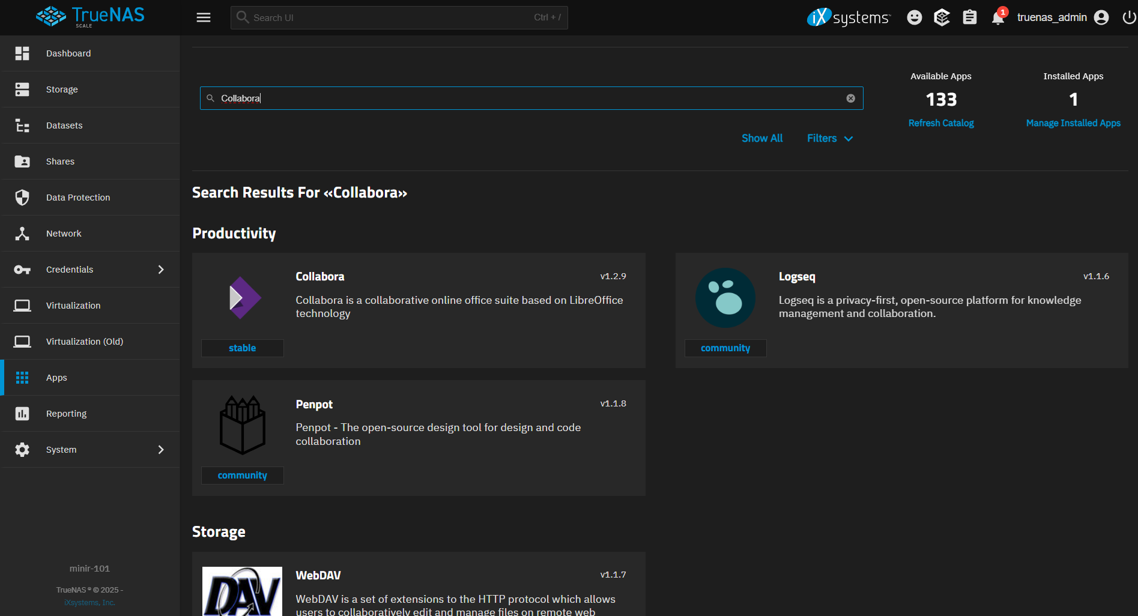Click the hostname minir-101
The height and width of the screenshot is (616, 1138).
click(89, 568)
